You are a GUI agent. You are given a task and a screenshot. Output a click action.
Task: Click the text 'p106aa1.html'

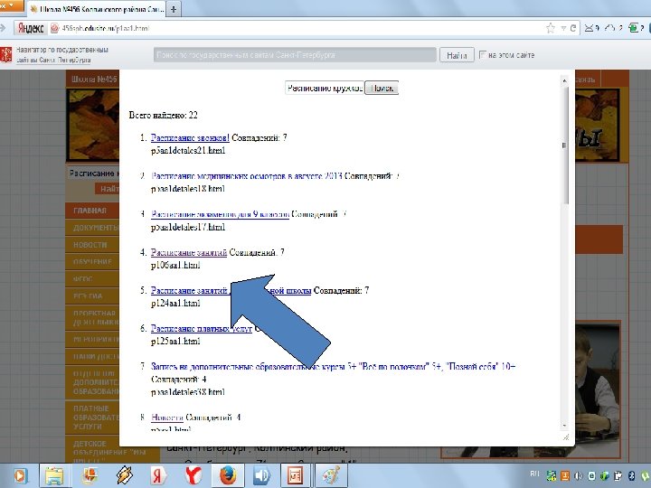point(175,265)
